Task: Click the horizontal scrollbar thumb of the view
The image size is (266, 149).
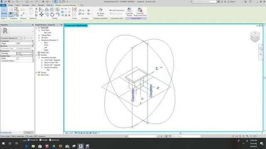Action: [180, 133]
